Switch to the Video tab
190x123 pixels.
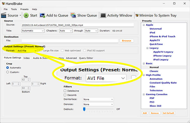(x=27, y=58)
